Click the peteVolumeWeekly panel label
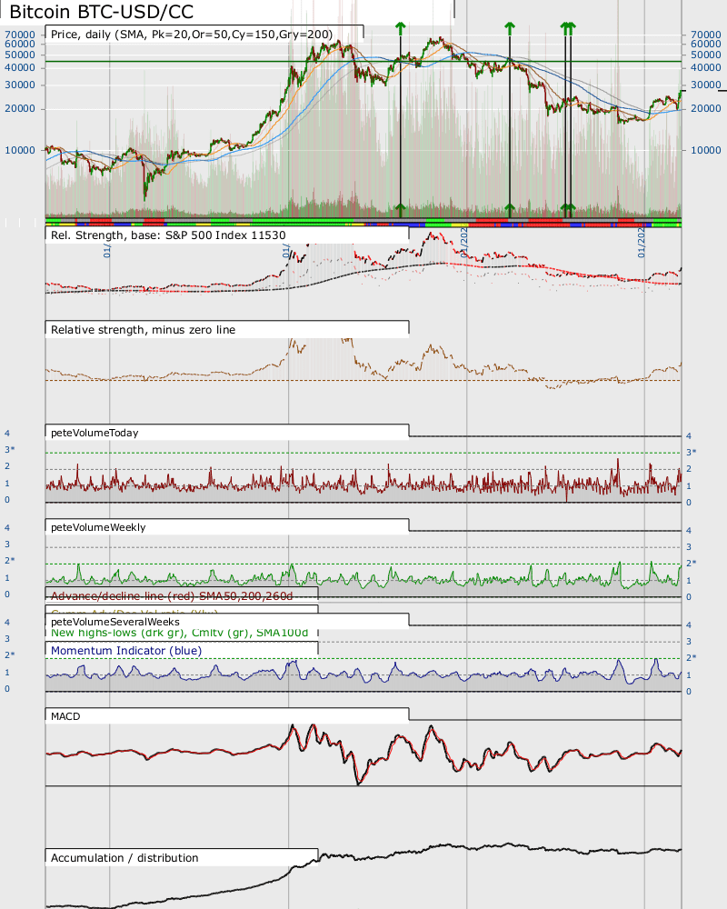The height and width of the screenshot is (909, 727). [98, 527]
